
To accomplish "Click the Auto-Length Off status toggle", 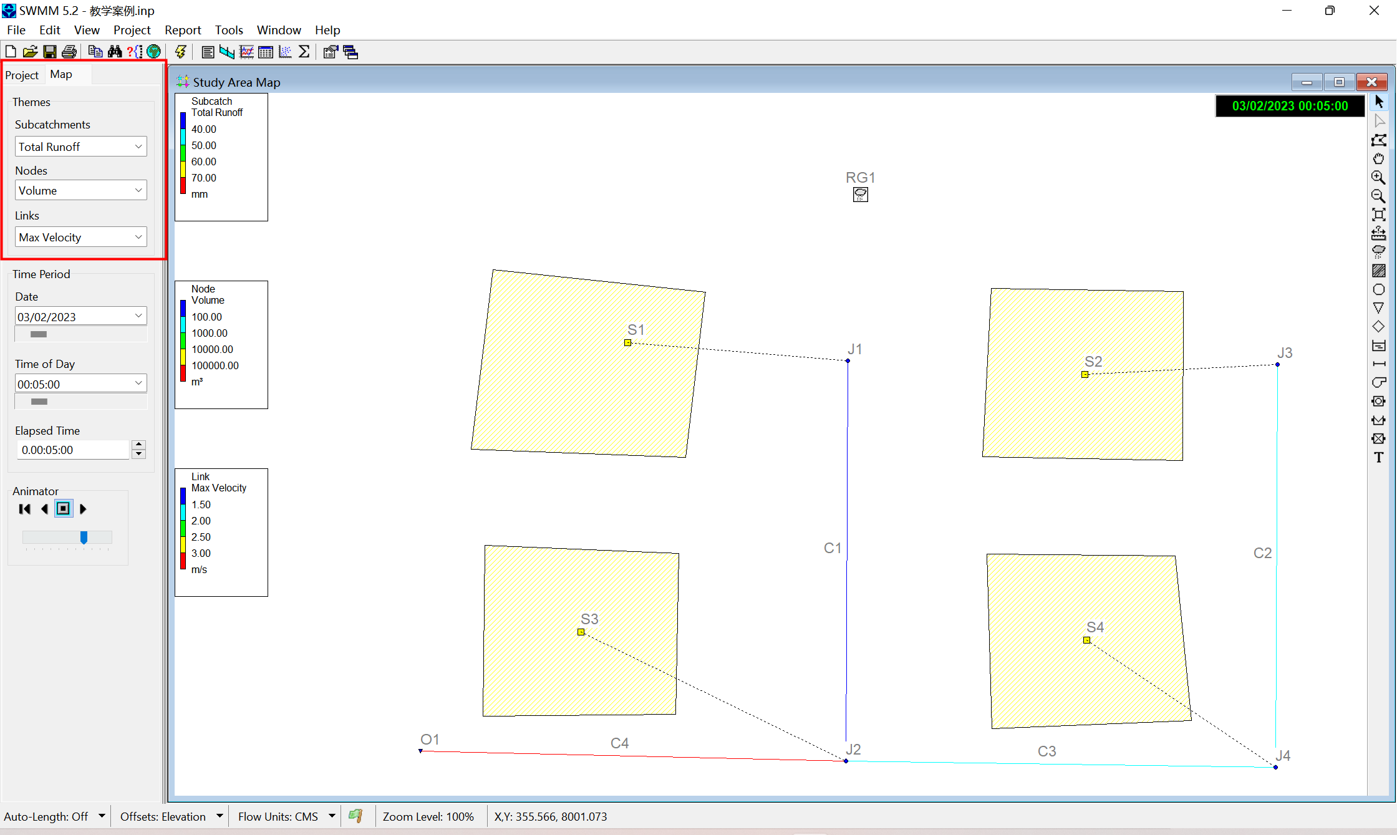I will point(54,816).
